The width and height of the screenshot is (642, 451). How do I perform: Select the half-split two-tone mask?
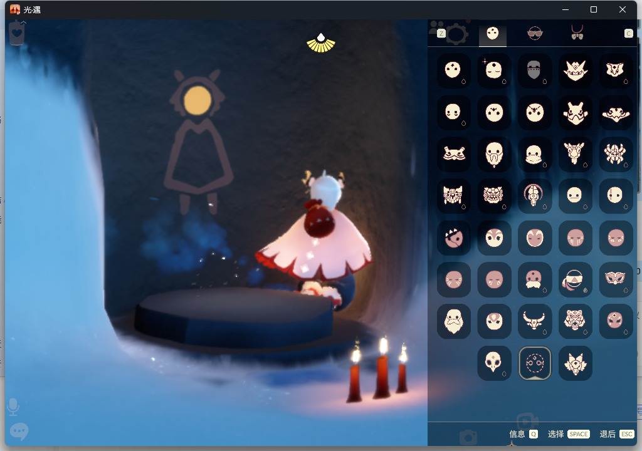click(x=616, y=195)
